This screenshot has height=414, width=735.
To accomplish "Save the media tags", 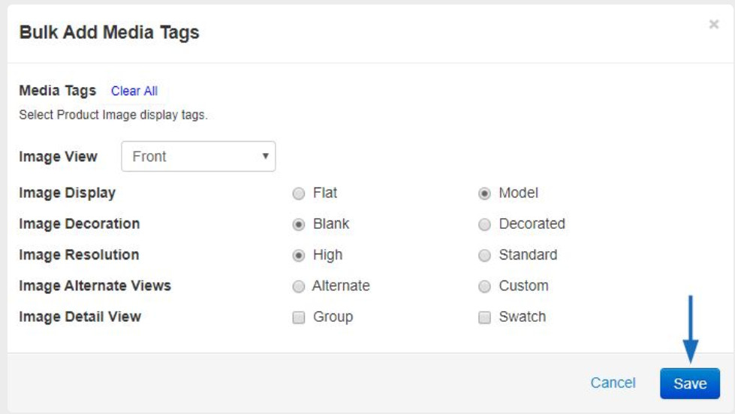I will click(x=689, y=383).
